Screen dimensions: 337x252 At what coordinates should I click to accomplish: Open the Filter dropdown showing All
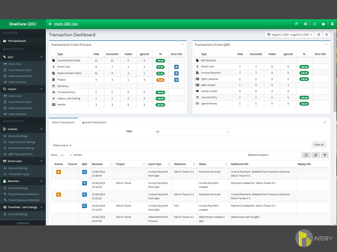[192, 132]
